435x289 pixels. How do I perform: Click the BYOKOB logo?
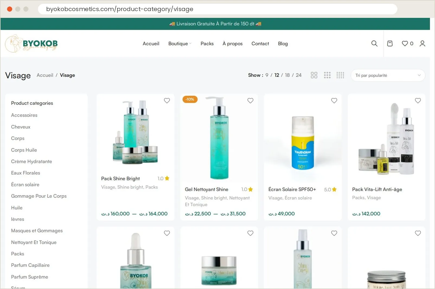tap(31, 44)
